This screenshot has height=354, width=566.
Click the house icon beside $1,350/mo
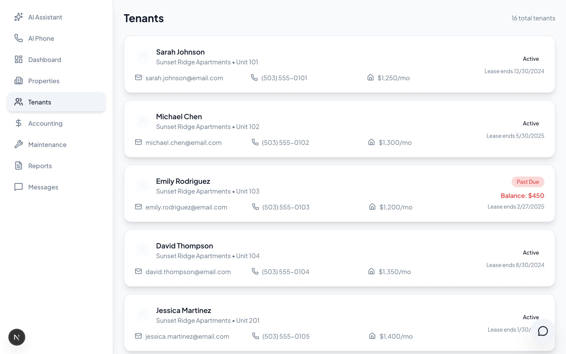pos(371,271)
